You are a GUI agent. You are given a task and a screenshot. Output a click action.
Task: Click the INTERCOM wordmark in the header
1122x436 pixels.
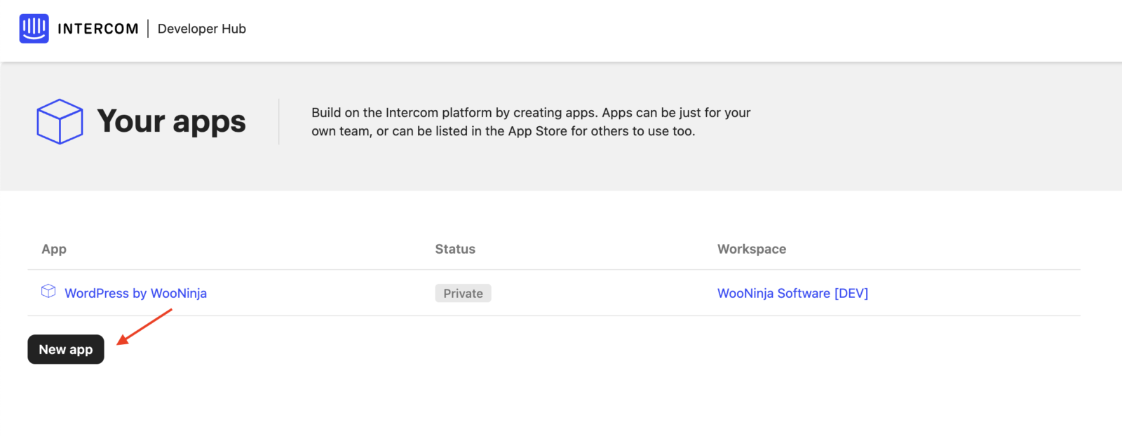pos(98,29)
